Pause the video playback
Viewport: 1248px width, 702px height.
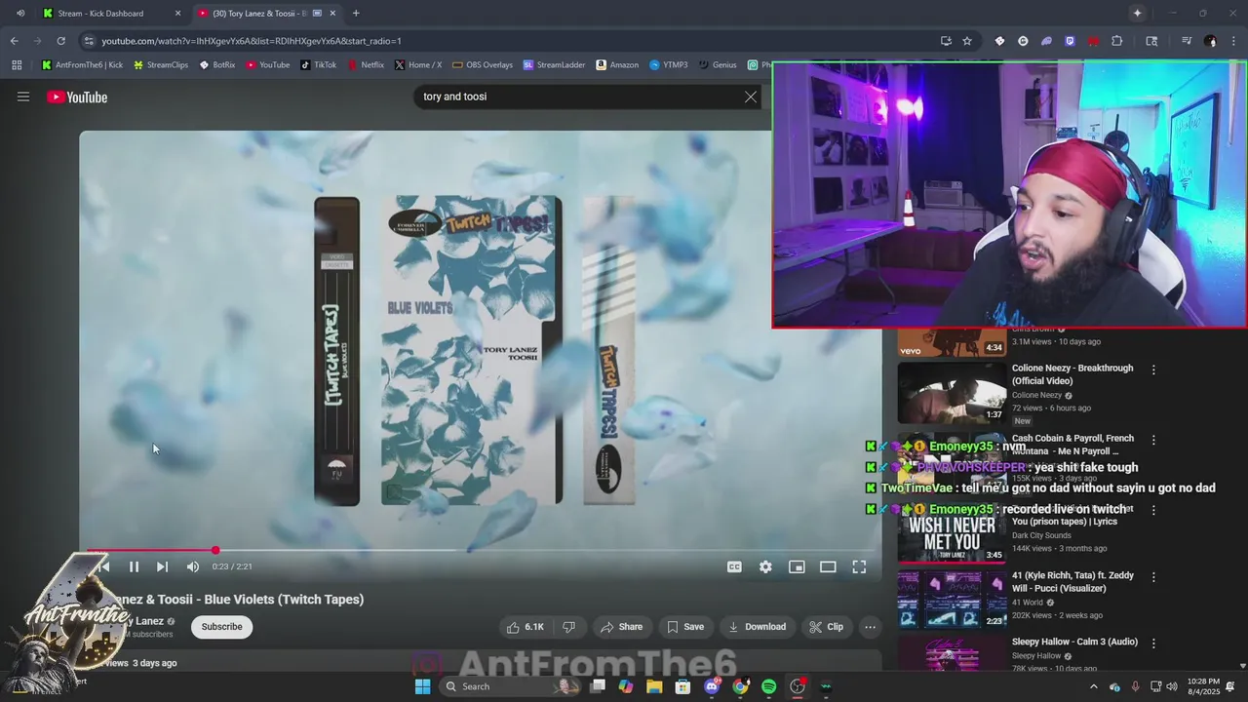(134, 566)
